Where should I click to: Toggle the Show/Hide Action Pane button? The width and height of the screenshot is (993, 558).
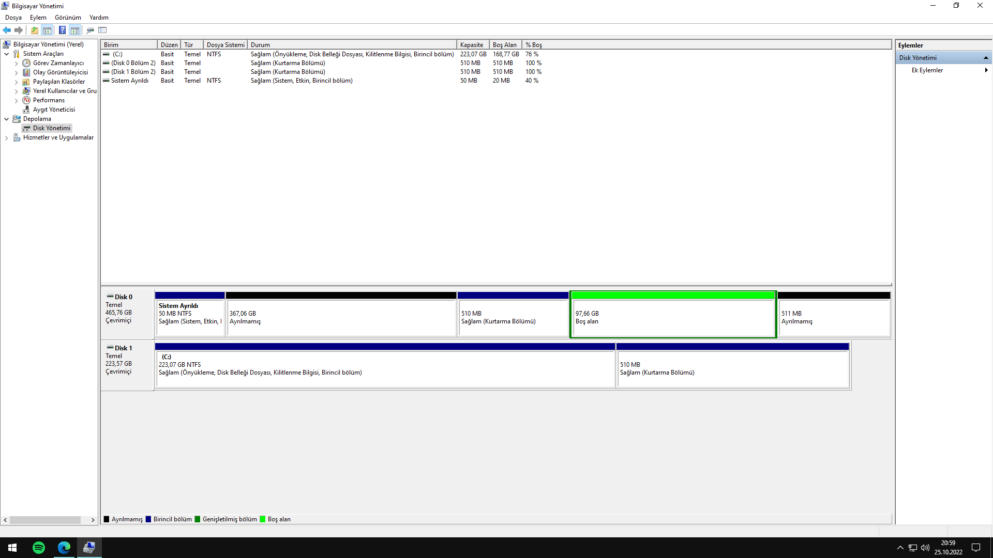pyautogui.click(x=75, y=30)
